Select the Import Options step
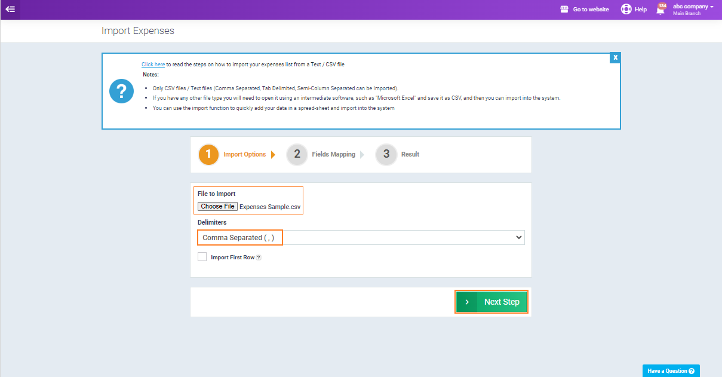The image size is (722, 377). click(244, 154)
